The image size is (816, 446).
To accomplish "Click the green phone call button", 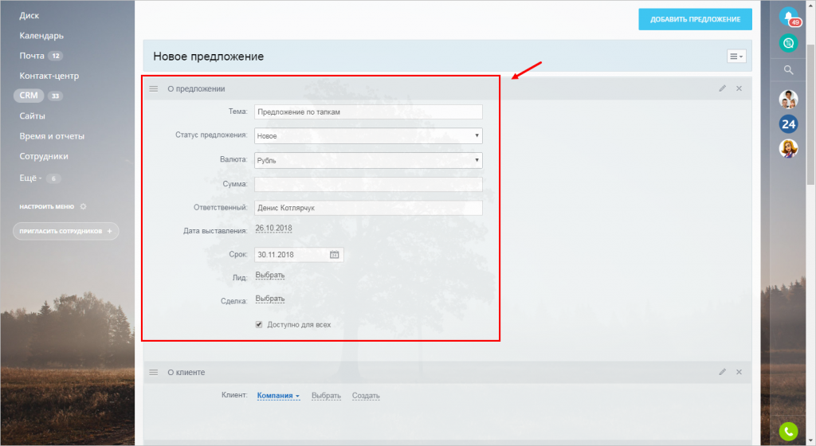I will coord(788,431).
